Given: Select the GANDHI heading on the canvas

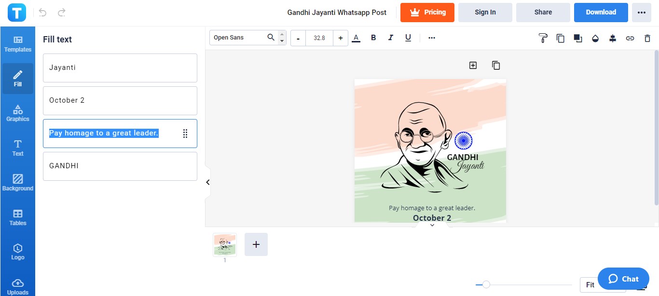Looking at the screenshot, I should (463, 157).
